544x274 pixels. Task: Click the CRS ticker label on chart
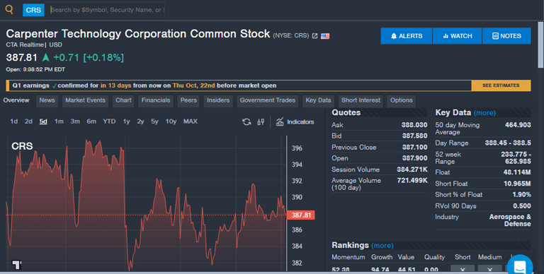pos(22,146)
